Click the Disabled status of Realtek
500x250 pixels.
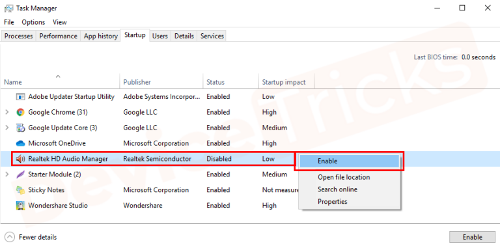pos(219,159)
